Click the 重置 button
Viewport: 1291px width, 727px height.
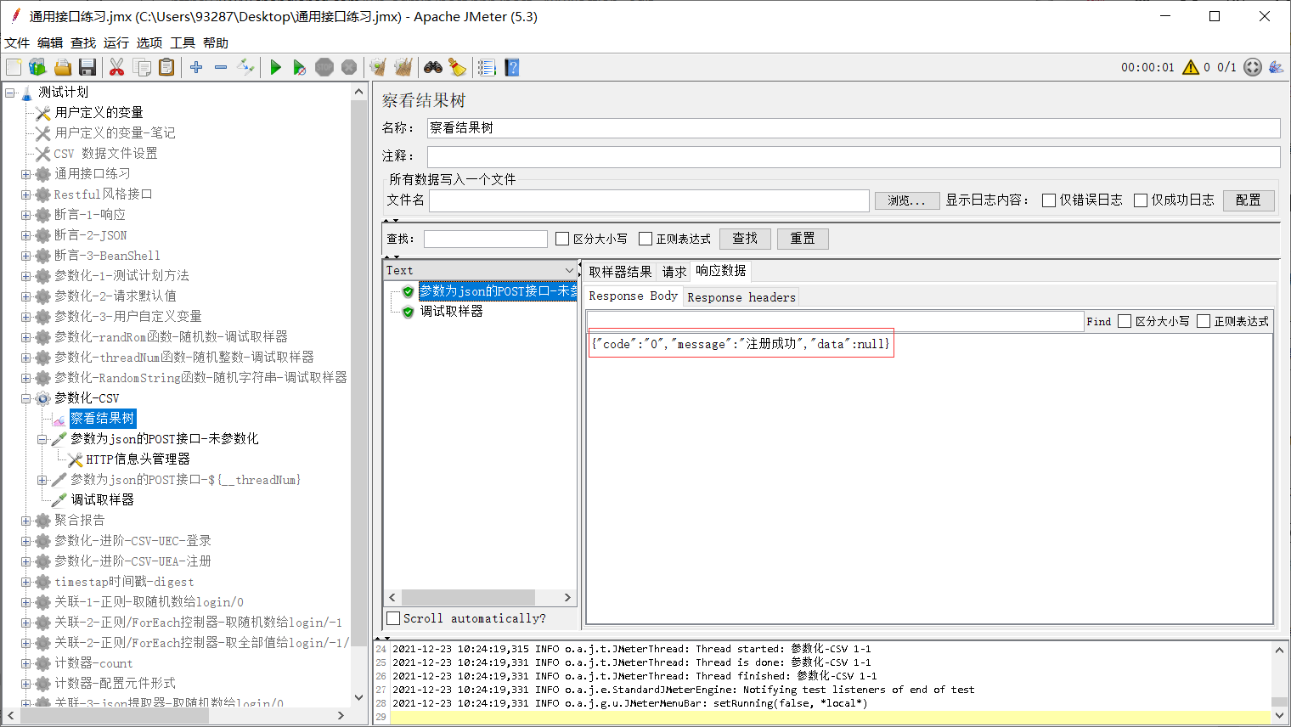click(803, 239)
